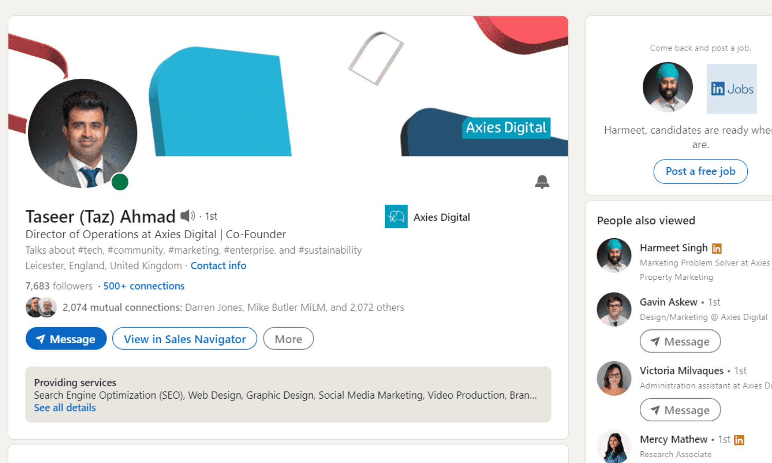The width and height of the screenshot is (772, 463).
Task: Click the green online status dot
Action: click(120, 182)
